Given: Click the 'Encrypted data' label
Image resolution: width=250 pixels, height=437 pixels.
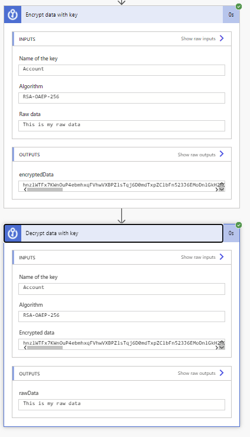Looking at the screenshot, I should pos(37,333).
